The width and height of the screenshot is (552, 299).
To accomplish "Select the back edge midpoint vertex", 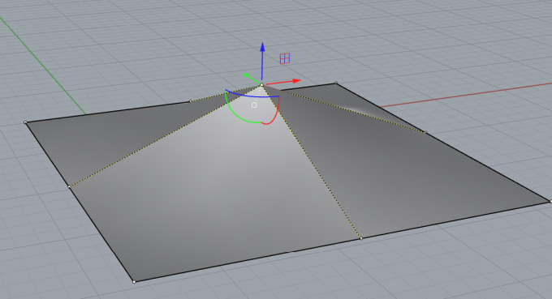I will [191, 101].
